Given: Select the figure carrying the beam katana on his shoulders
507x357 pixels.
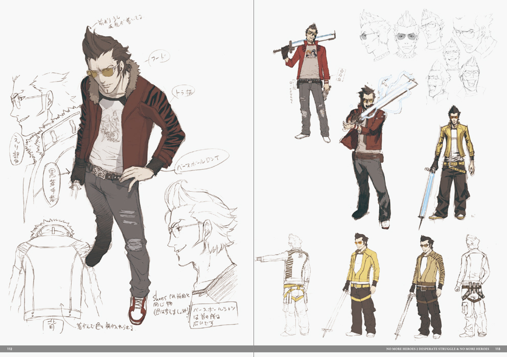Looking at the screenshot, I should (x=307, y=82).
